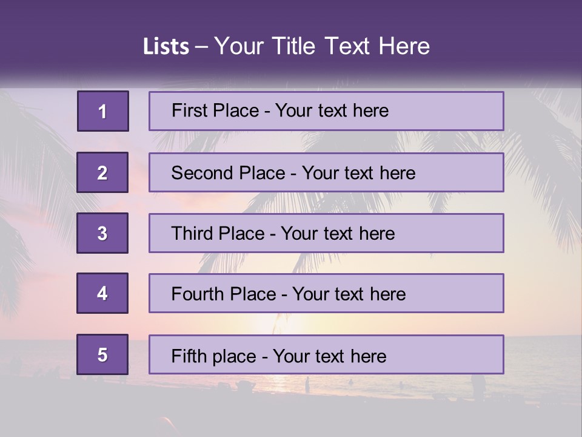Select the number 2 square
582x437 pixels.
(102, 172)
